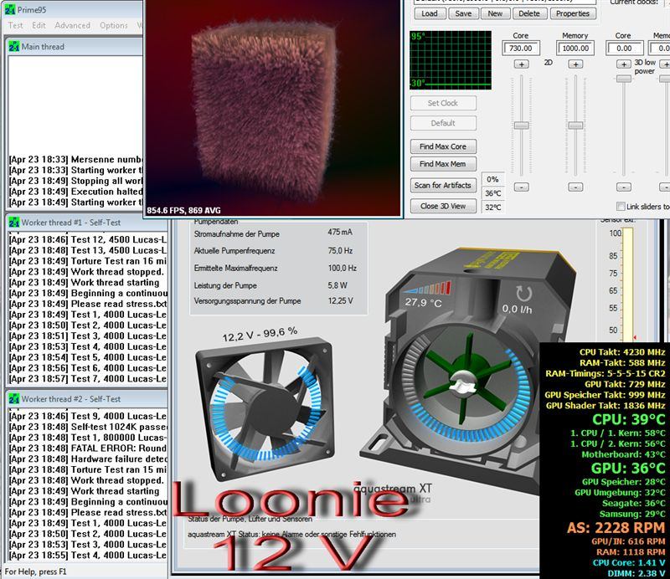This screenshot has height=579, width=670.
Task: Click the pump temperature '27,9 °C'
Action: [x=424, y=302]
